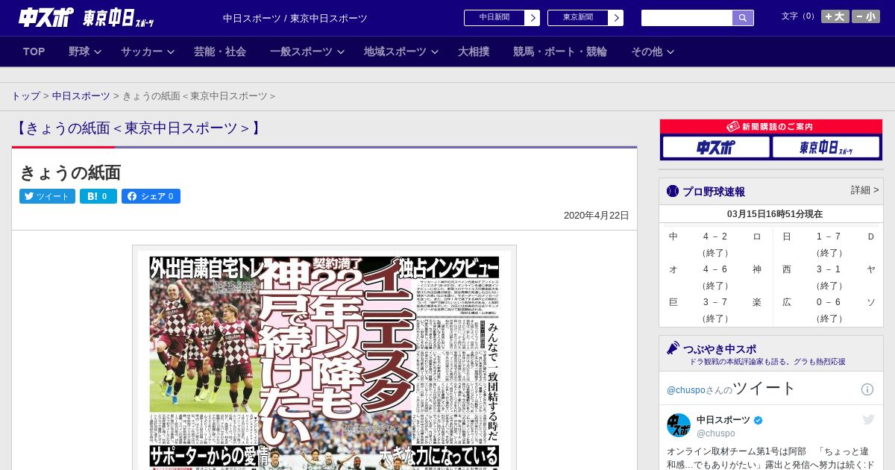Viewport: 895px width, 470px height.
Task: Open the 中日新聞 link button
Action: pyautogui.click(x=494, y=18)
